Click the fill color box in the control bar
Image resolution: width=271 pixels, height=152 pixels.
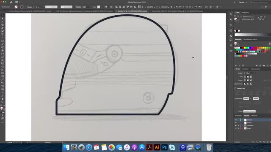(x=16, y=7)
